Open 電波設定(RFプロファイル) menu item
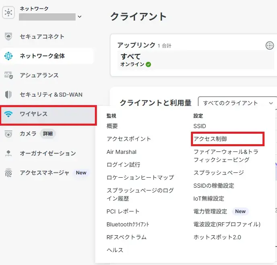Screen dimensions: 277x265 227,224
